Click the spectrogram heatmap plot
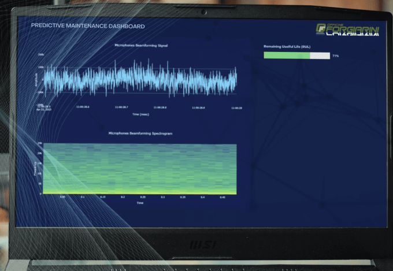The width and height of the screenshot is (393, 271). [x=140, y=169]
